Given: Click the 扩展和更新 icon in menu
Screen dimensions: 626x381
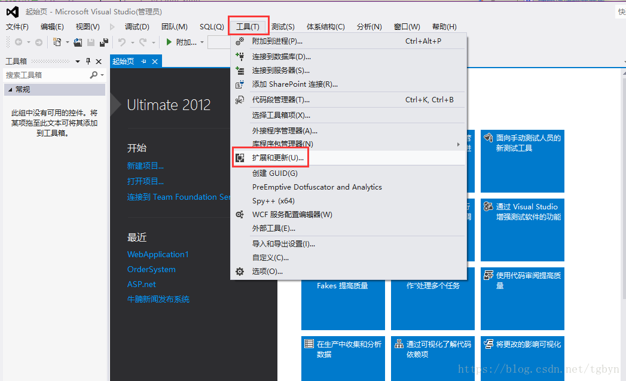Looking at the screenshot, I should tap(240, 158).
